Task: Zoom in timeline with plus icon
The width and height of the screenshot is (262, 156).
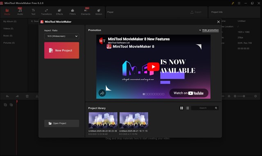Action: (255, 96)
